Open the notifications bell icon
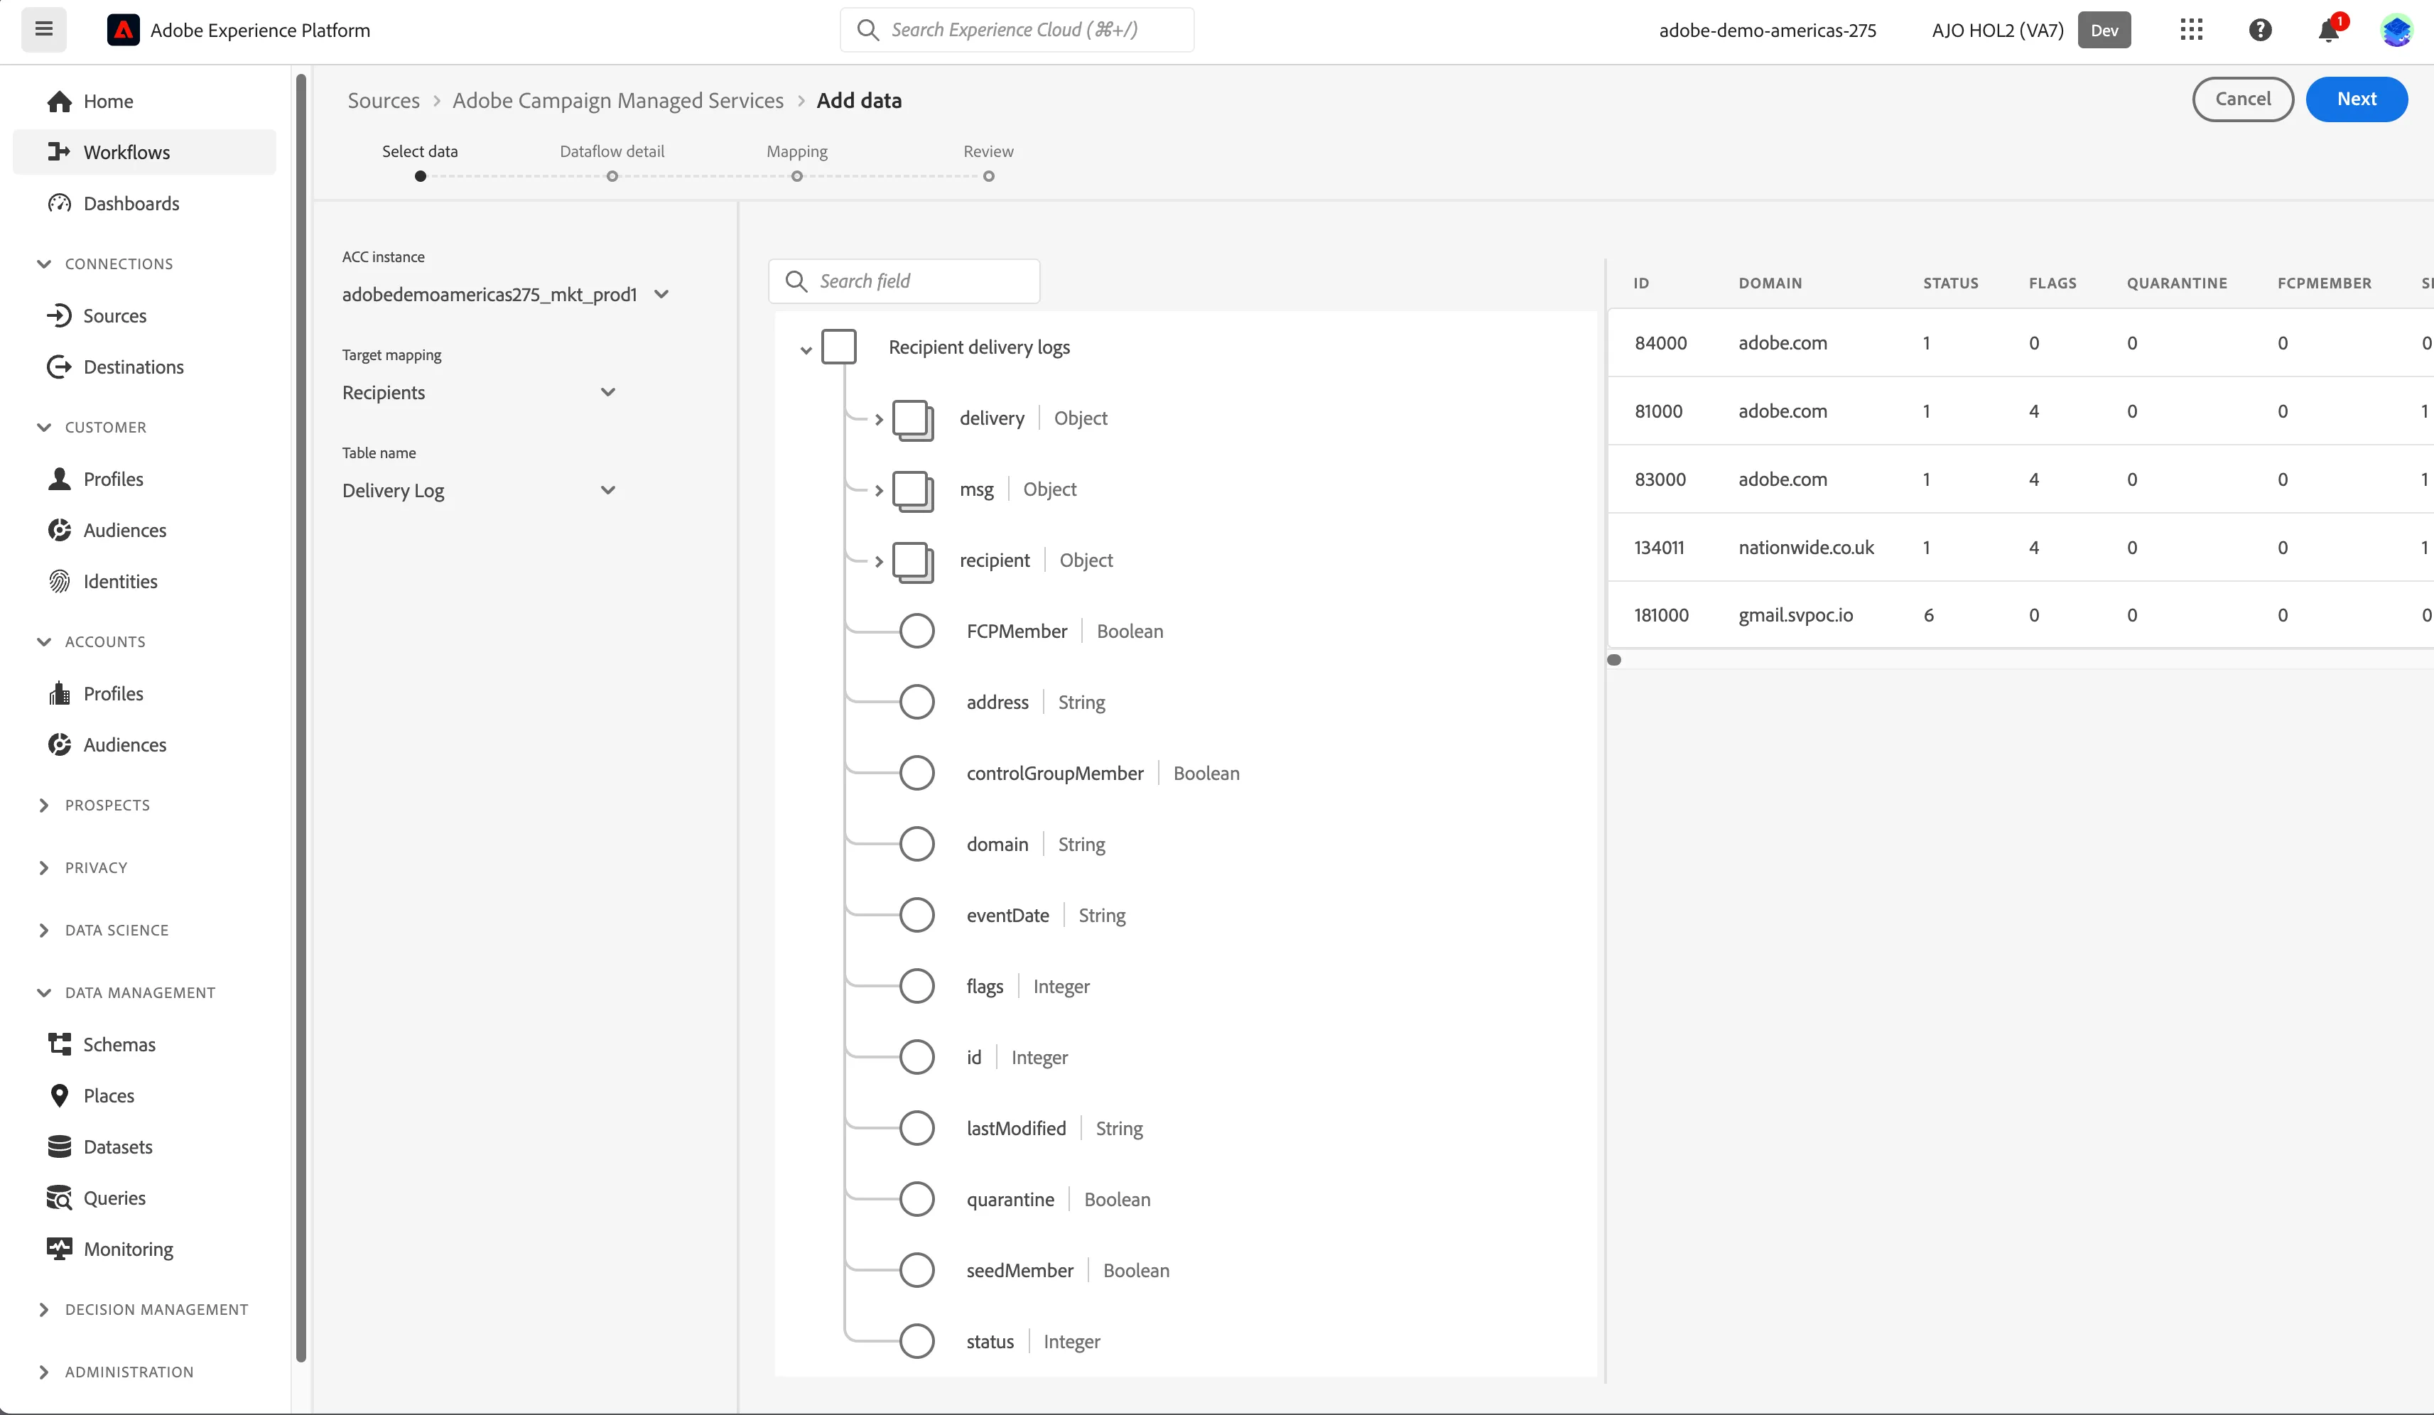The height and width of the screenshot is (1415, 2434). [x=2329, y=30]
